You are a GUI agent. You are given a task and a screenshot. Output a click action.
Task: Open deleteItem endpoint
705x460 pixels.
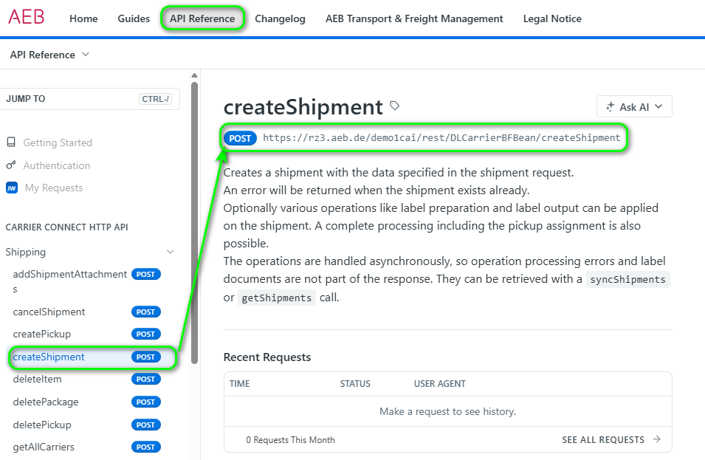pyautogui.click(x=38, y=379)
